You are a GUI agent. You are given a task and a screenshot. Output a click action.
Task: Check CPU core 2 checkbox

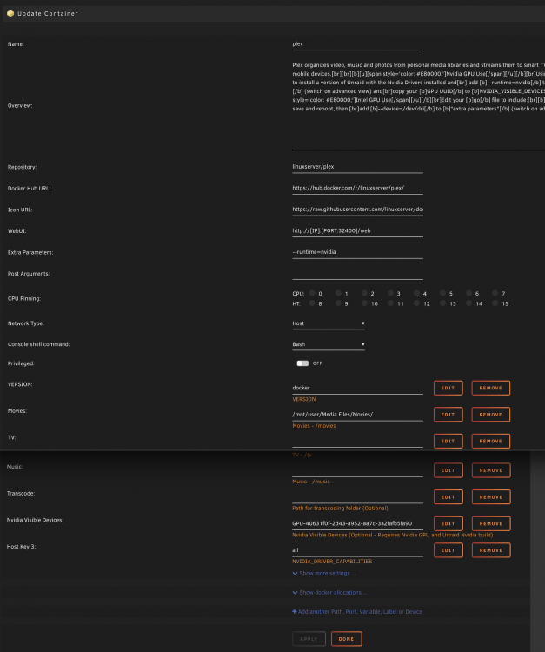364,293
